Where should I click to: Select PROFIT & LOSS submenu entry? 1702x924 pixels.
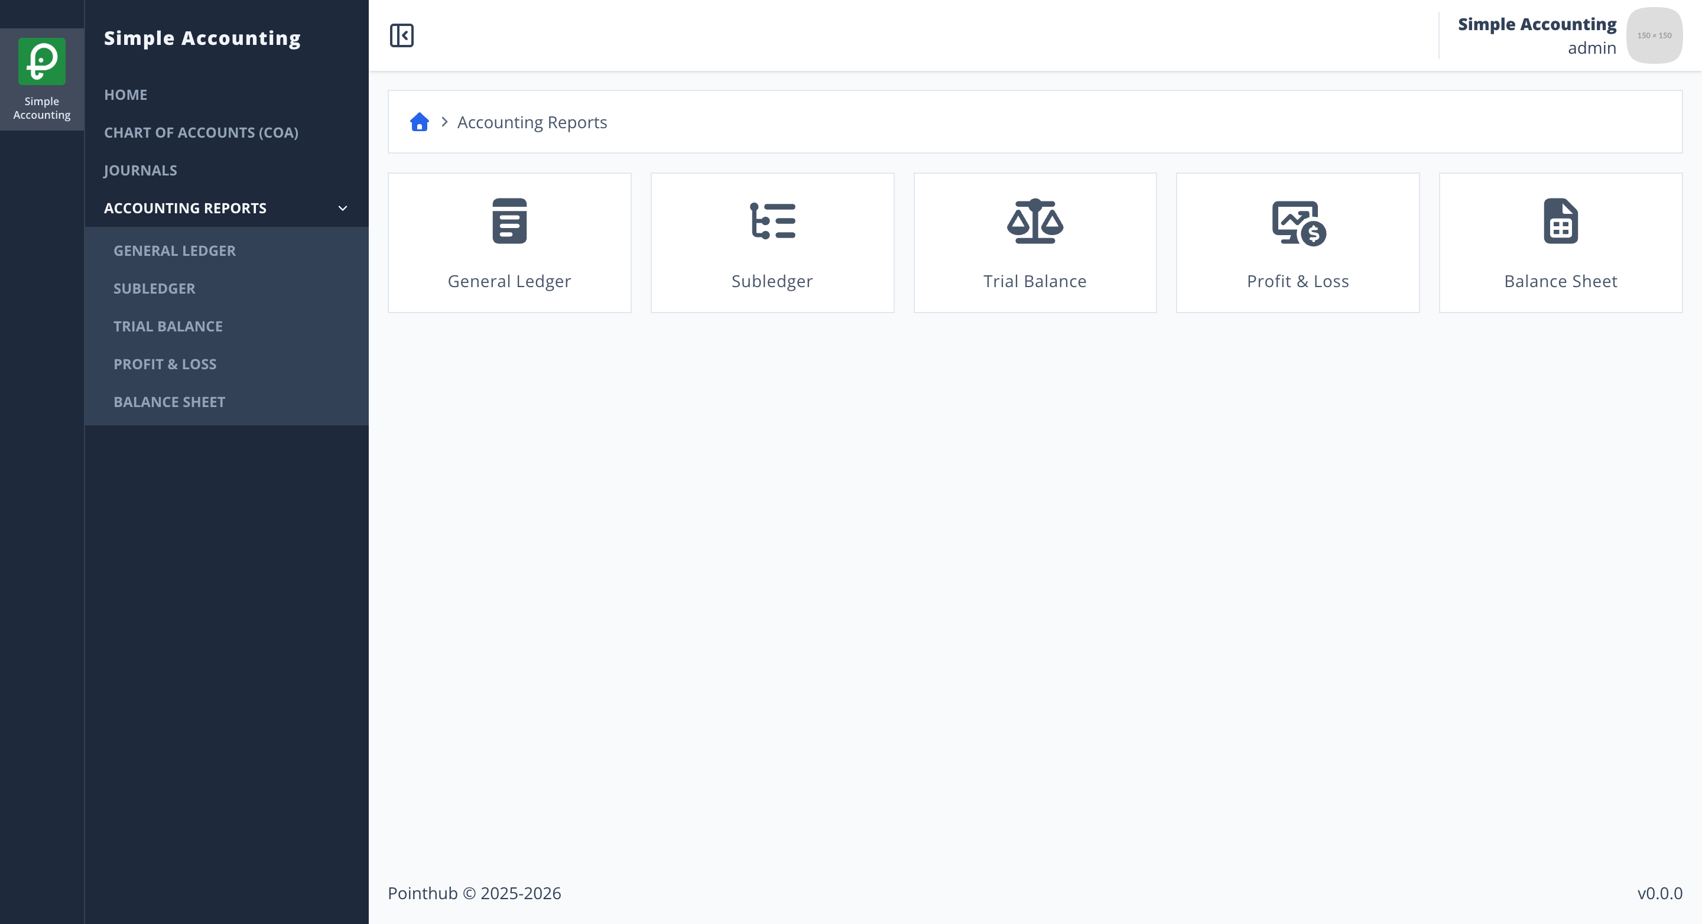click(164, 363)
